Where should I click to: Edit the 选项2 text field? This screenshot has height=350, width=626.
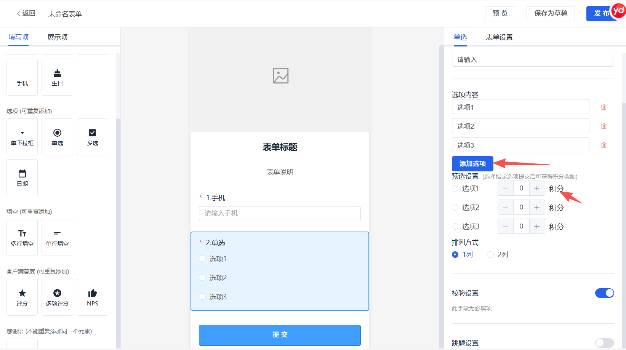tap(520, 126)
